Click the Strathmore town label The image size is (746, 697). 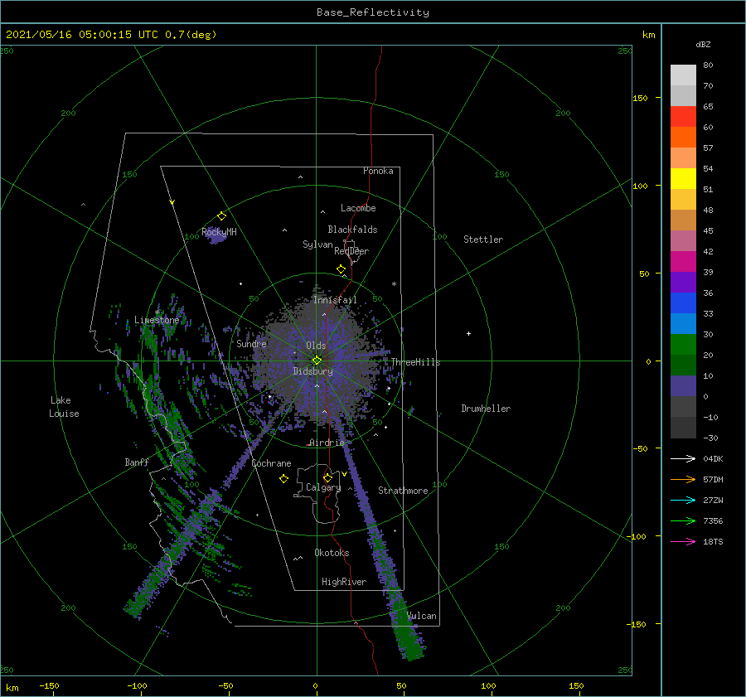pos(403,491)
